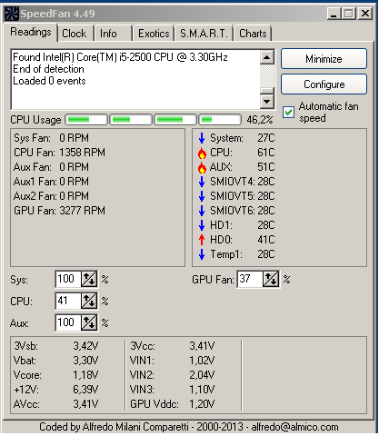Click the Sys speed percentage spinner arrows
This screenshot has height=436, width=379.
pos(89,279)
